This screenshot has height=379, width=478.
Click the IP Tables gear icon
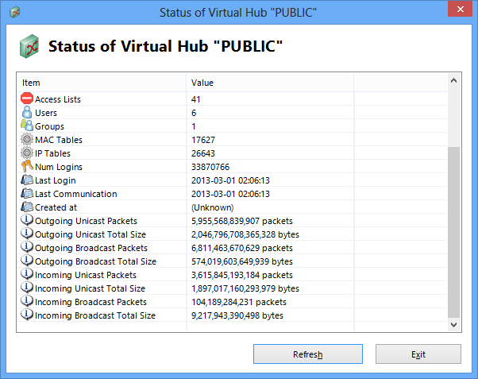tap(27, 153)
